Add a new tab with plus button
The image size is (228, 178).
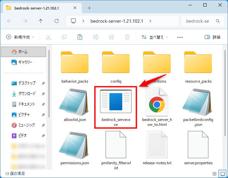coord(89,8)
